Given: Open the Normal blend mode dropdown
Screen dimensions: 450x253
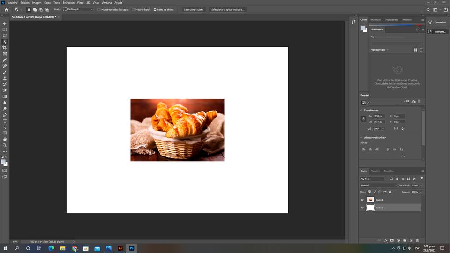Looking at the screenshot, I should click(x=379, y=186).
